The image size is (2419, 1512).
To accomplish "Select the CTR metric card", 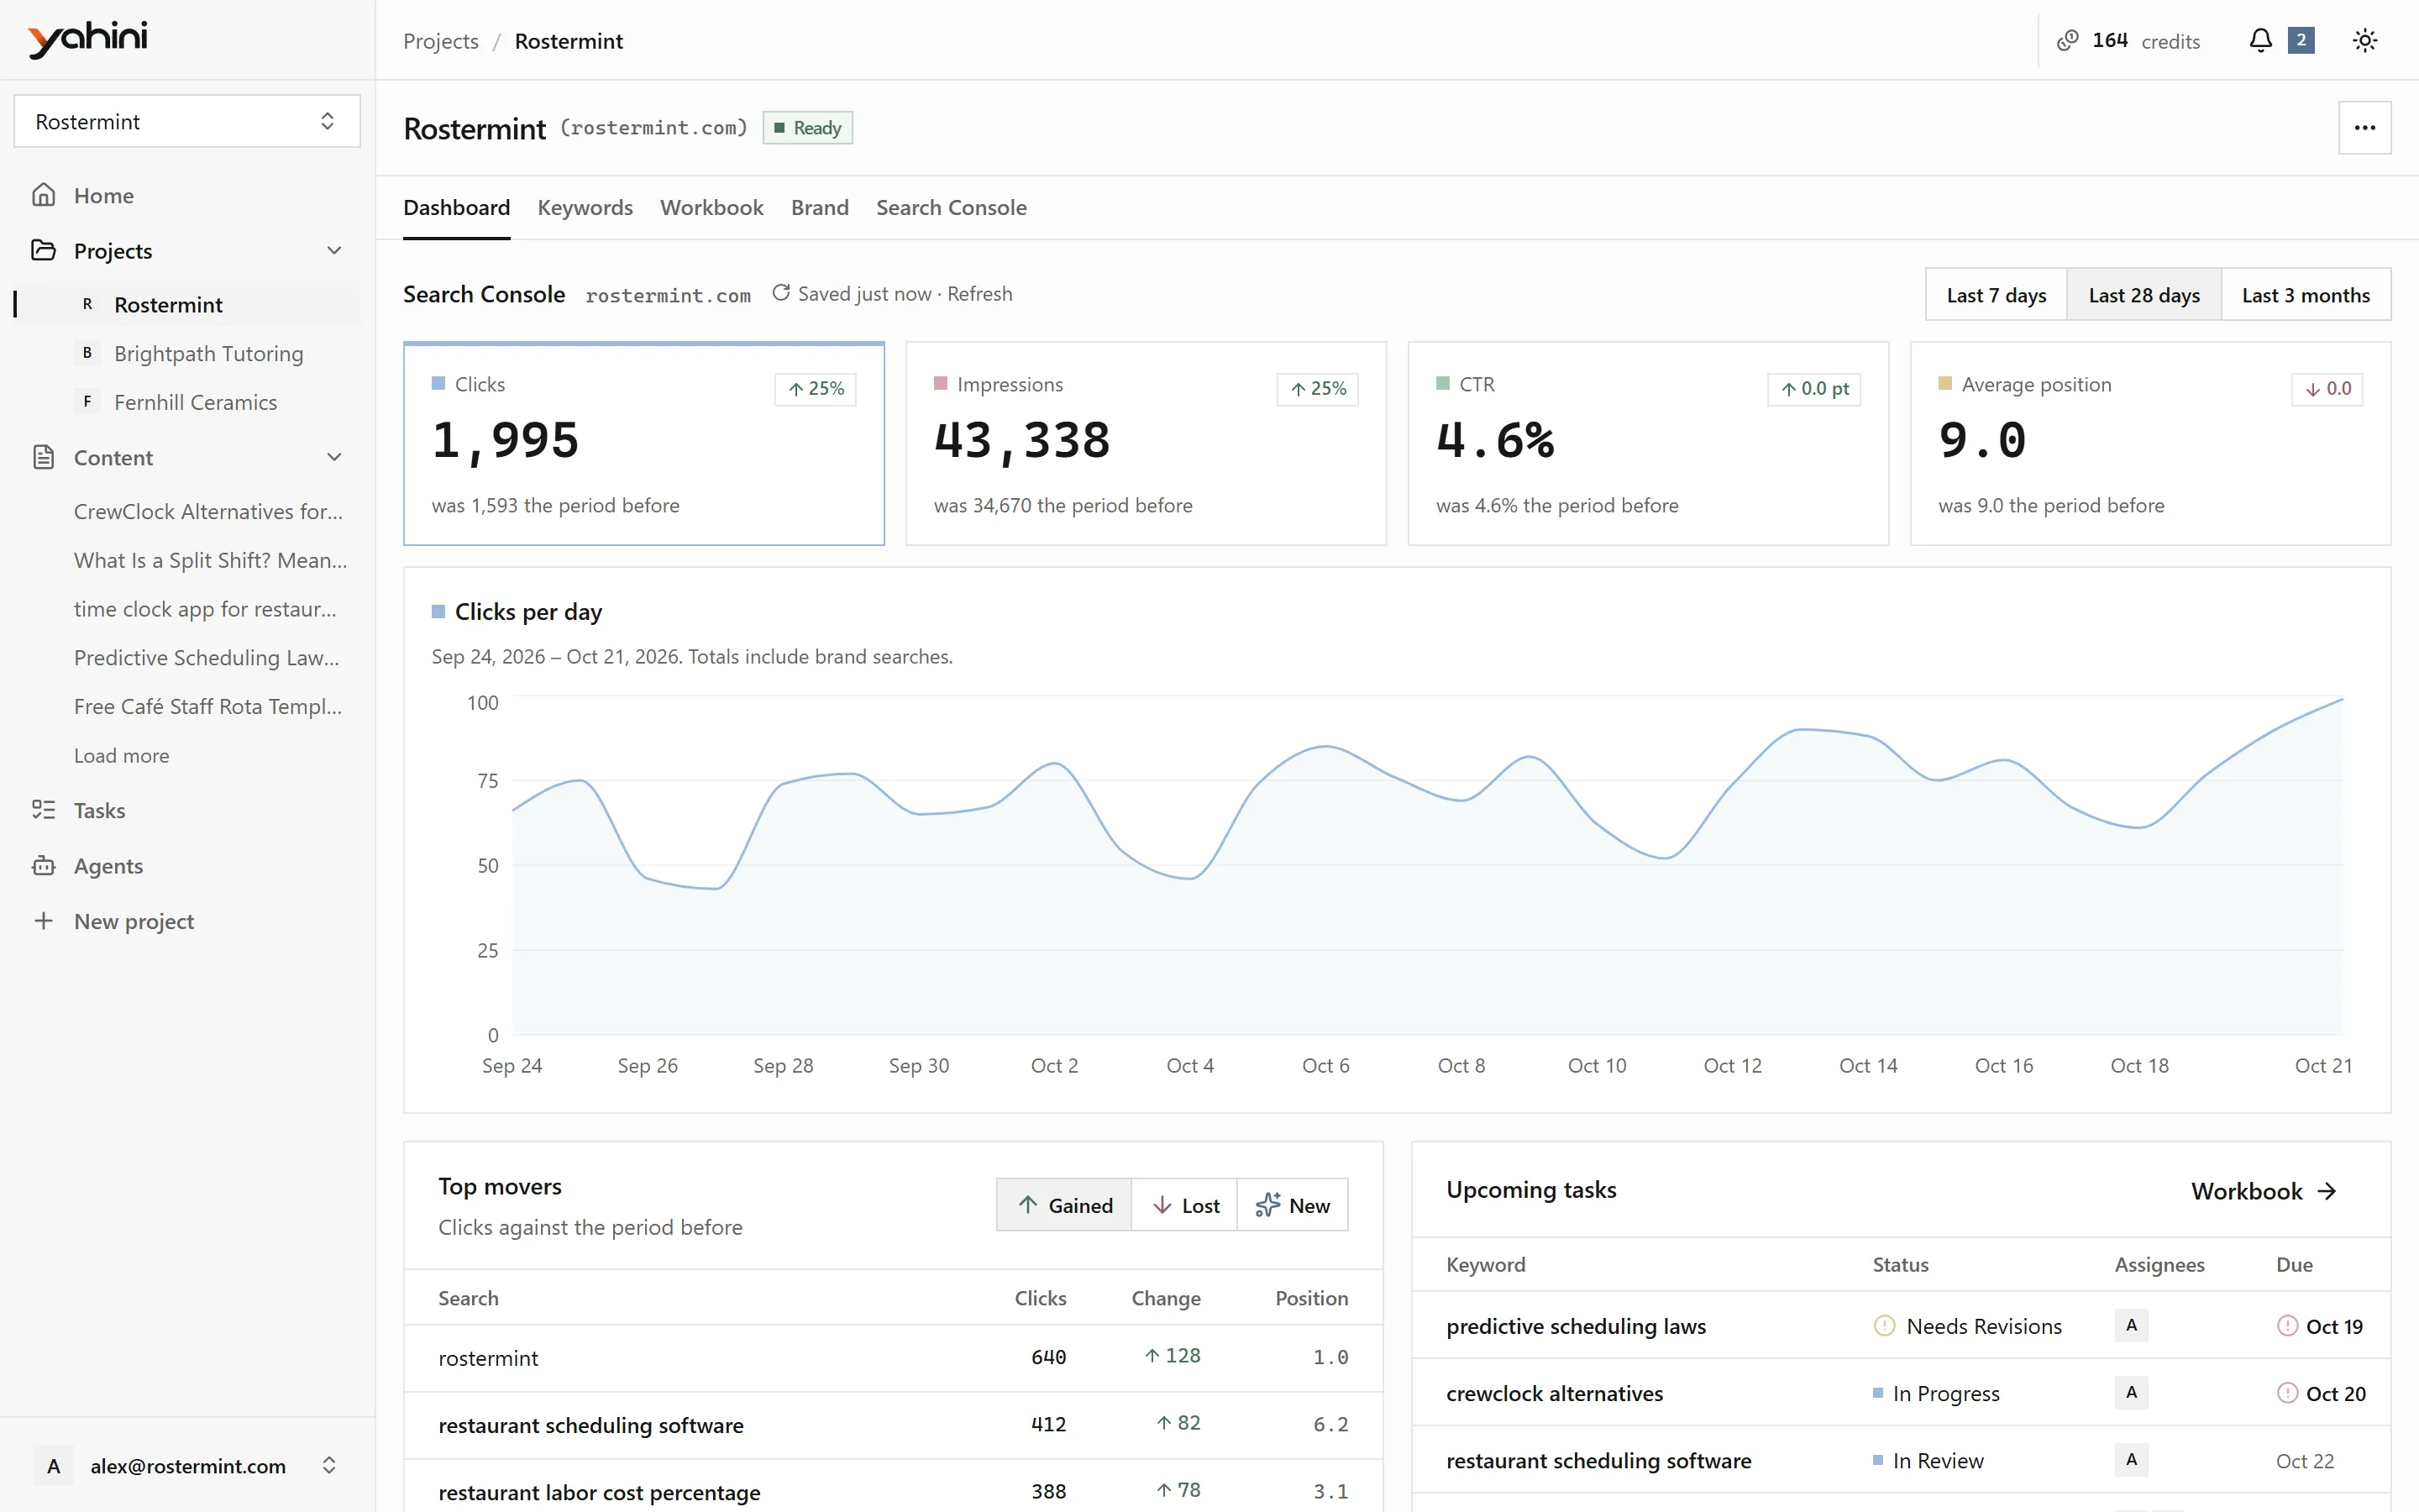I will pyautogui.click(x=1648, y=444).
